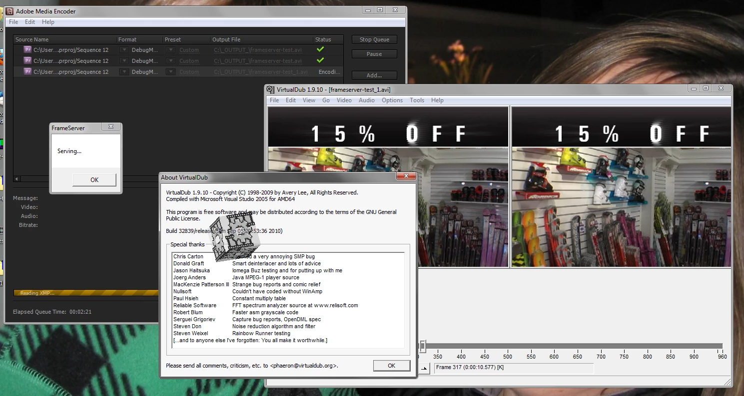
Task: Open Preset dropdown for the encoding queue row
Action: [171, 72]
